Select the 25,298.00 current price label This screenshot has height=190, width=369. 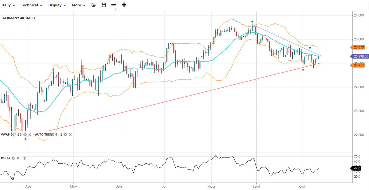[x=360, y=56]
